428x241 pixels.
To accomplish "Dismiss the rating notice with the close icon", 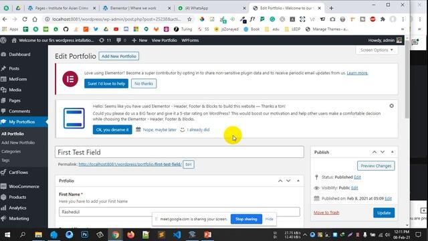I will pos(391,106).
